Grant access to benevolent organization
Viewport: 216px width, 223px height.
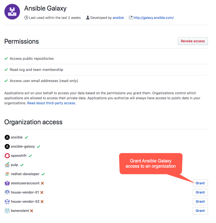pyautogui.click(x=200, y=211)
